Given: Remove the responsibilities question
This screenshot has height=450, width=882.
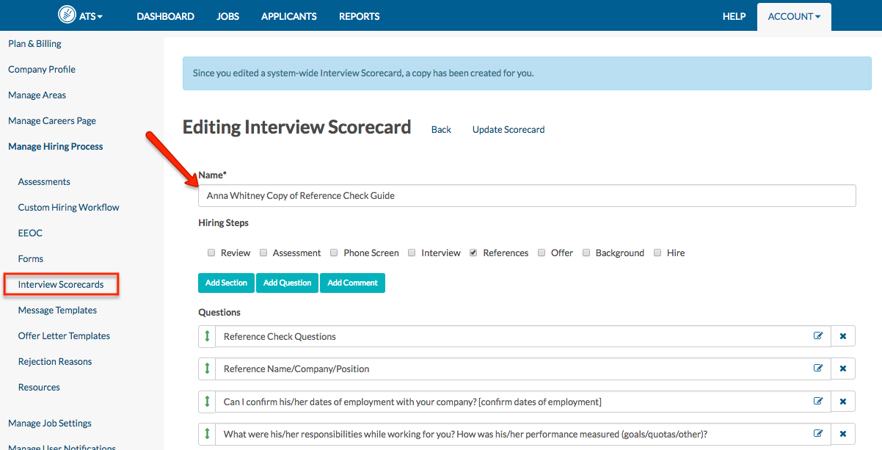Looking at the screenshot, I should click(x=842, y=434).
